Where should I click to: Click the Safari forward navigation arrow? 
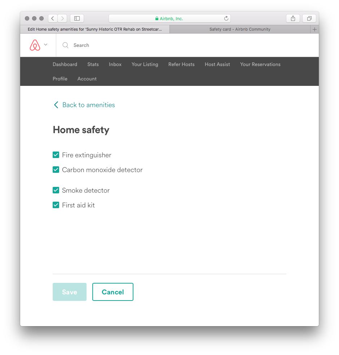click(62, 18)
